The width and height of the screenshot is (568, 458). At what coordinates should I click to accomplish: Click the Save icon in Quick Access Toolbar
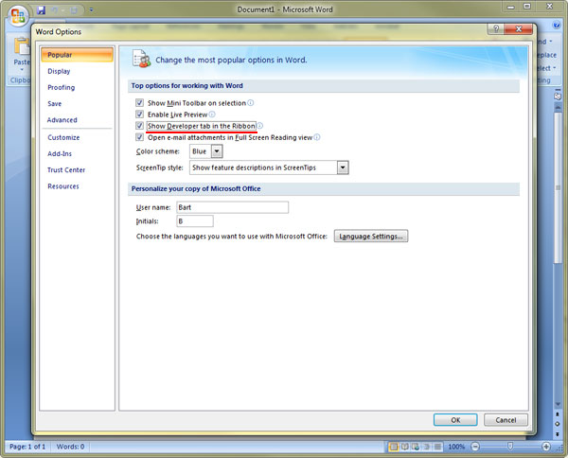[x=42, y=10]
